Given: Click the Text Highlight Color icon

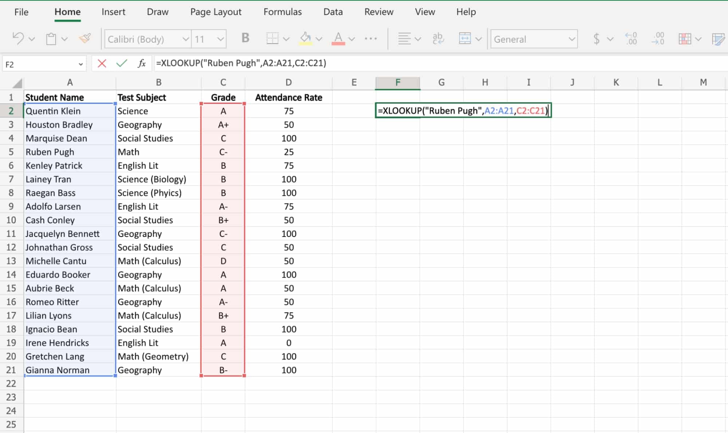Looking at the screenshot, I should (x=306, y=39).
